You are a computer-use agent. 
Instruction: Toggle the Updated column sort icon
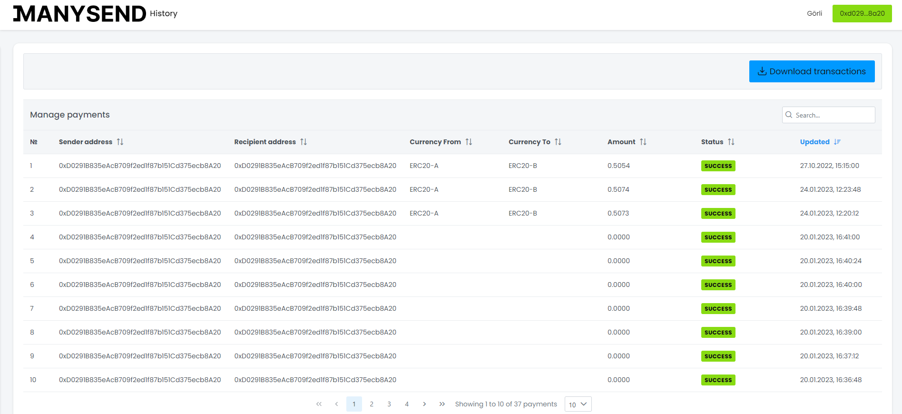pos(837,142)
